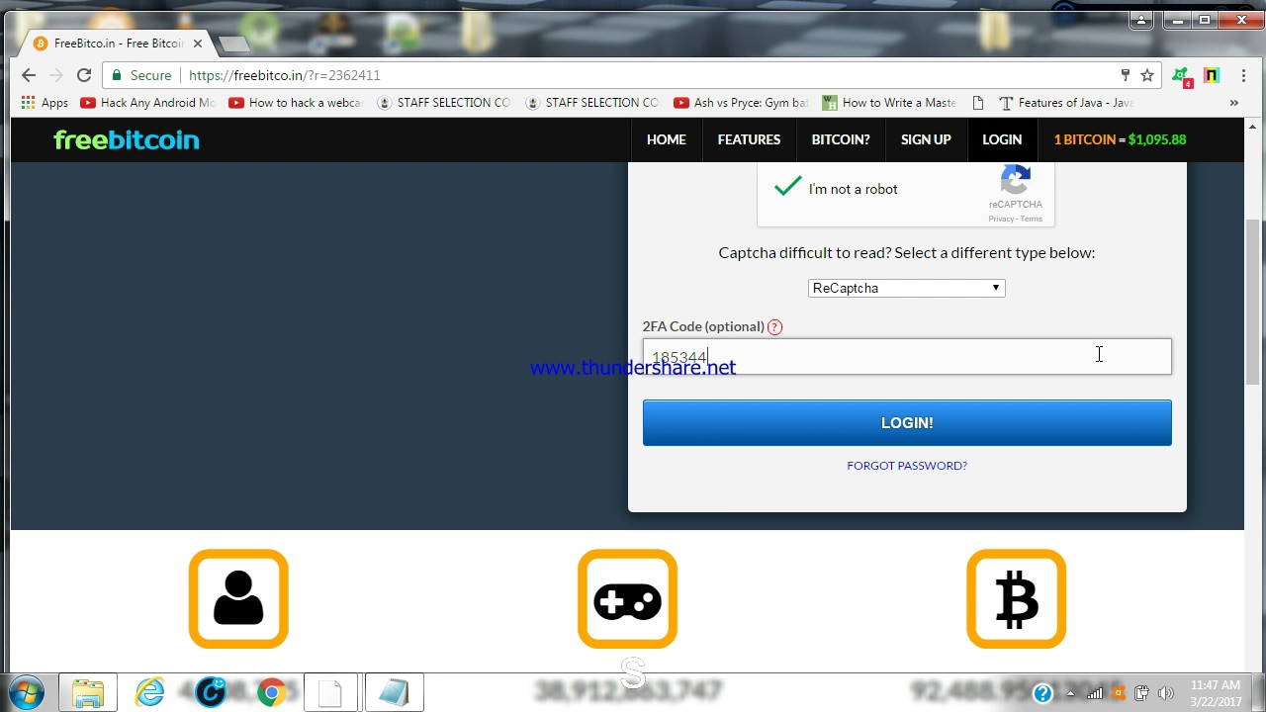1266x712 pixels.
Task: Open LOGIN in site navigation
Action: (x=1002, y=139)
